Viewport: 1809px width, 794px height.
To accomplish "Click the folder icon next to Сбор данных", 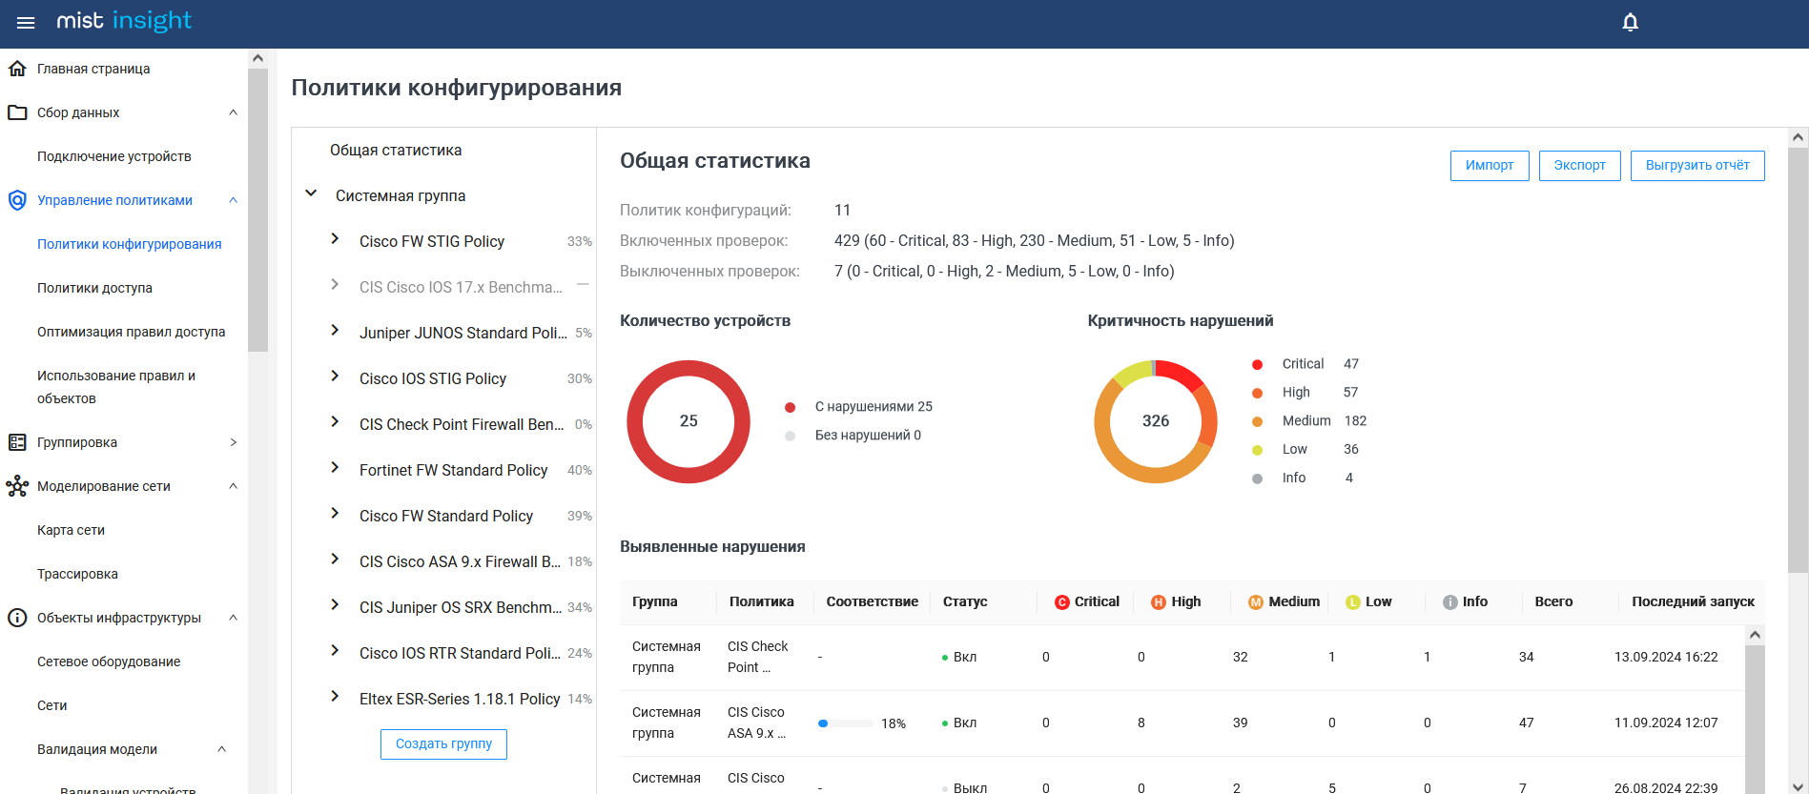I will pos(17,112).
